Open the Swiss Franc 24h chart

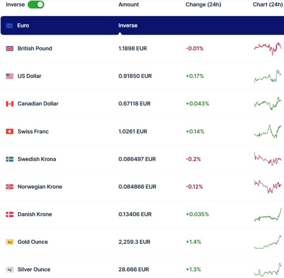[x=268, y=131]
